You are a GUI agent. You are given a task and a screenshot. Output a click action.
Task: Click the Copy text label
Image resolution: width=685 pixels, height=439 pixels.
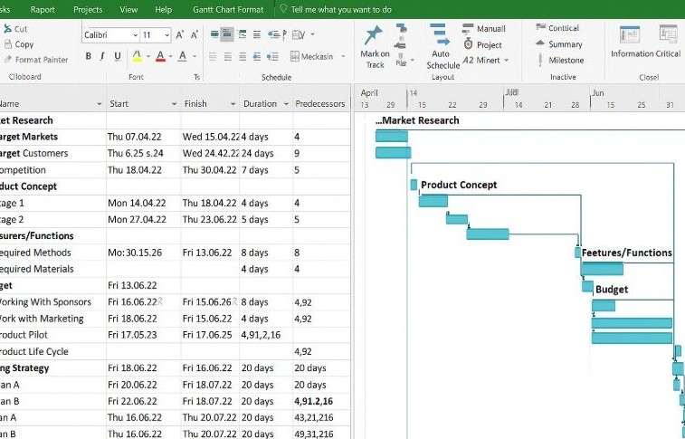tap(24, 44)
